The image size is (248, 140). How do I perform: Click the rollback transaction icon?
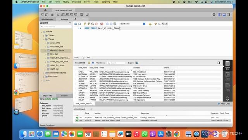(x=111, y=24)
